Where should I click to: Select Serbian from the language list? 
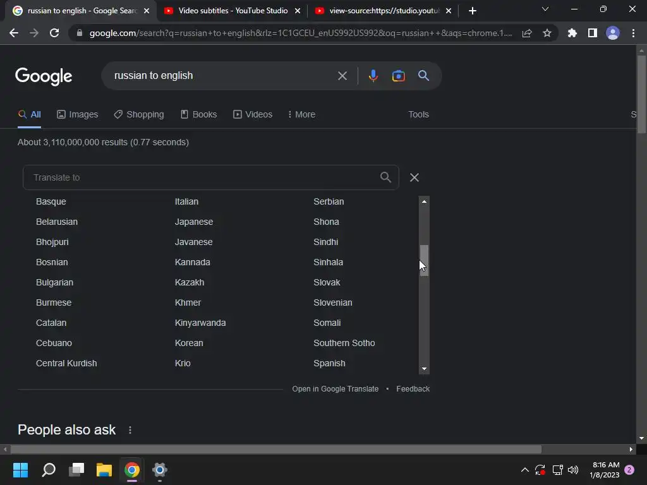tap(329, 201)
